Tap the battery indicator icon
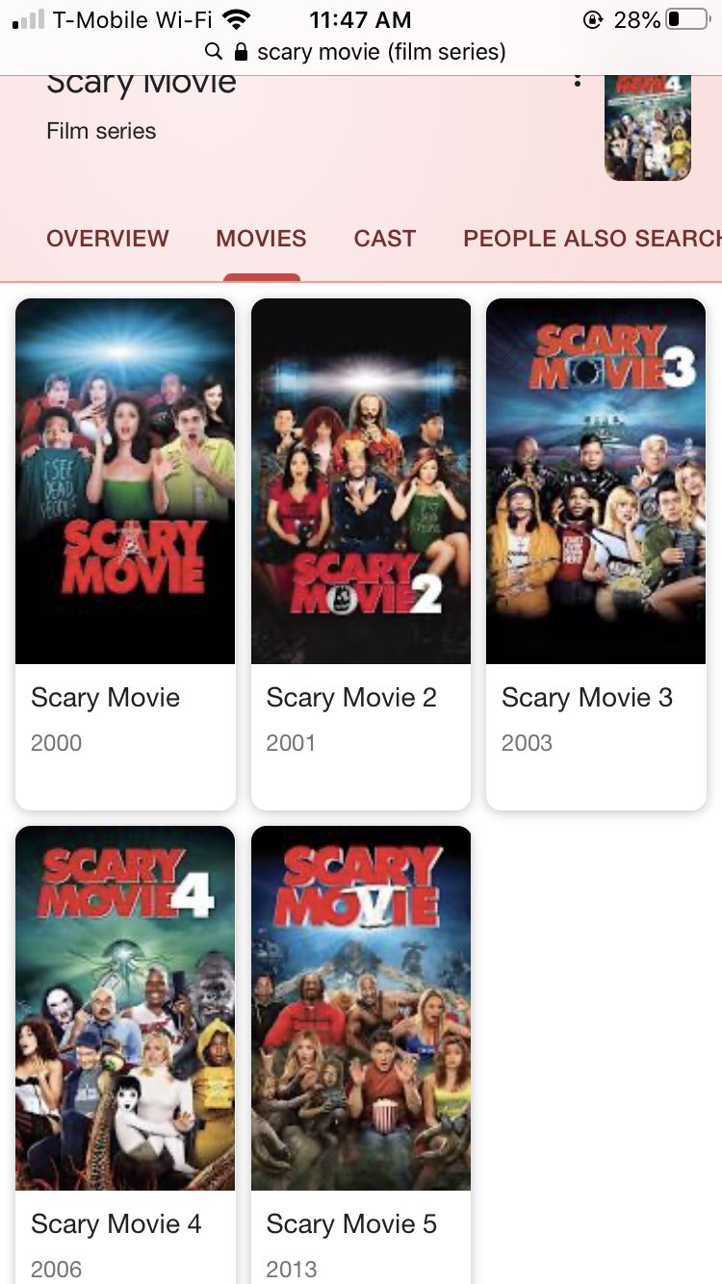This screenshot has height=1284, width=722. tap(687, 19)
